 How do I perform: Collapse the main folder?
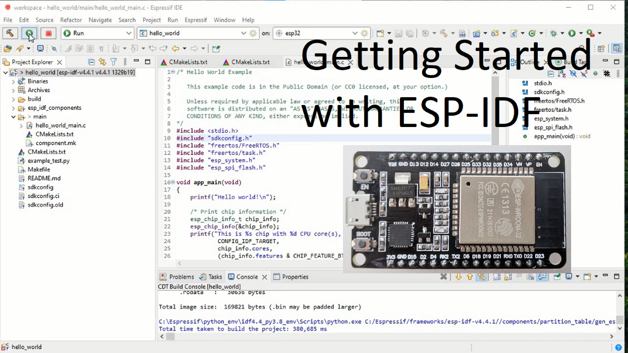coord(14,117)
